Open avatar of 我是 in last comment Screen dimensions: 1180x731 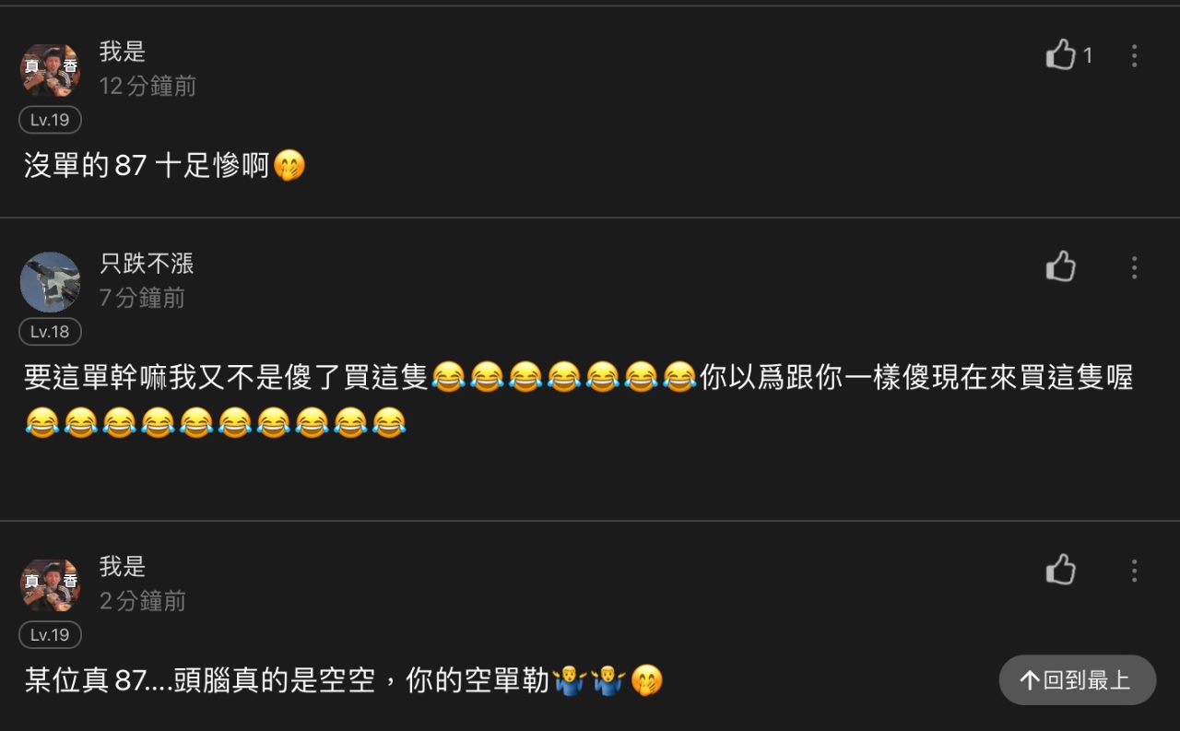click(51, 585)
